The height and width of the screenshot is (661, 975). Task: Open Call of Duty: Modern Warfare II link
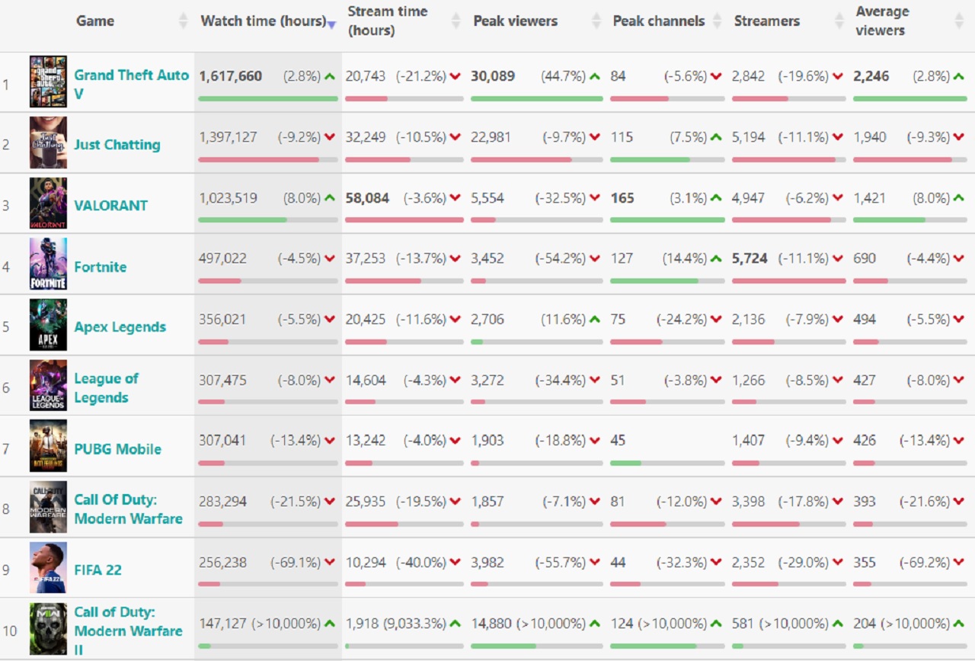click(x=128, y=631)
